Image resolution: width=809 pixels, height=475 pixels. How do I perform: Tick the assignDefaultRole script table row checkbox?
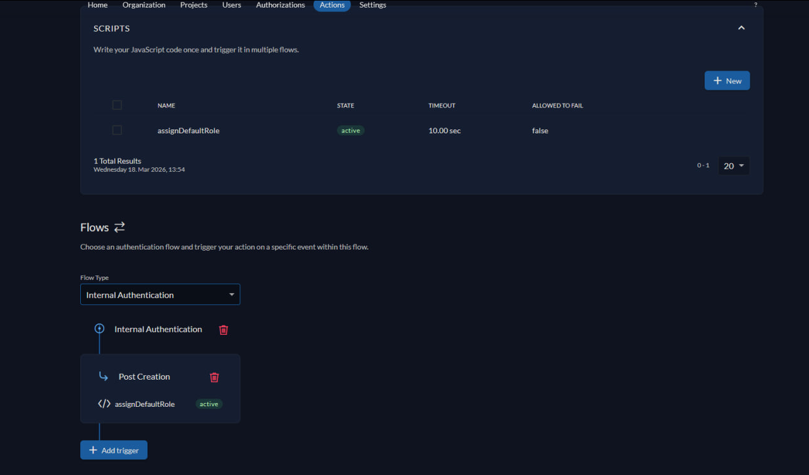pyautogui.click(x=117, y=130)
